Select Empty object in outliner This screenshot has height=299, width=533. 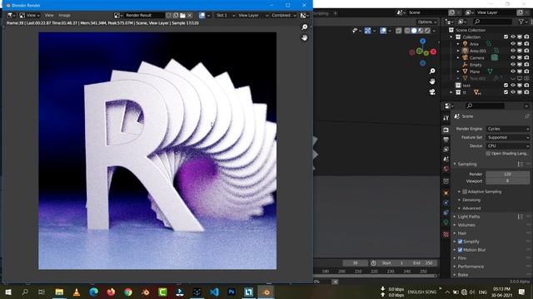click(476, 65)
